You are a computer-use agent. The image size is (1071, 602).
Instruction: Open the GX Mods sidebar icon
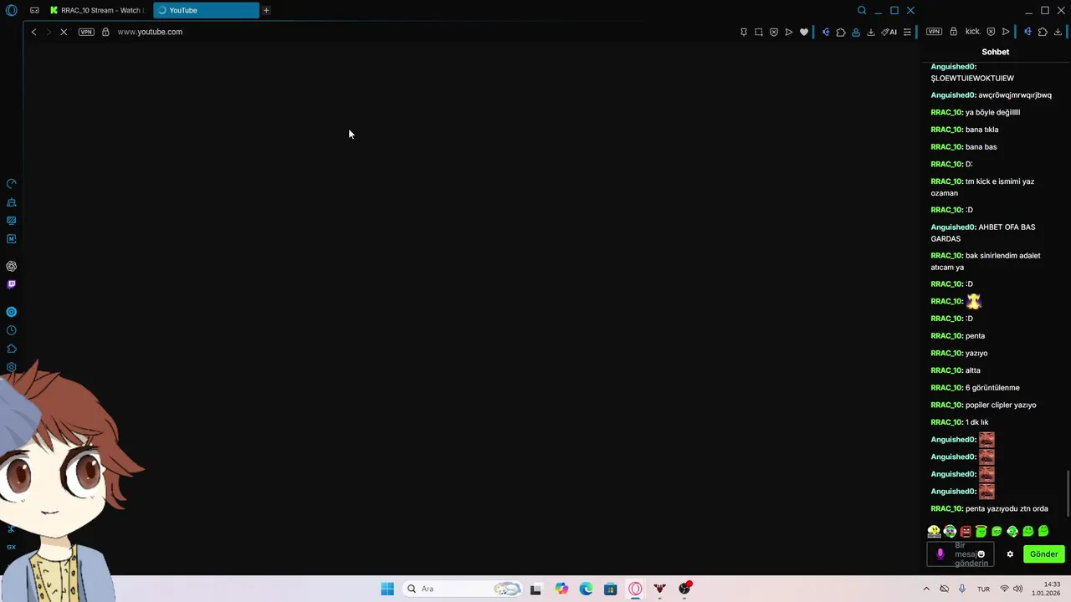[12, 239]
